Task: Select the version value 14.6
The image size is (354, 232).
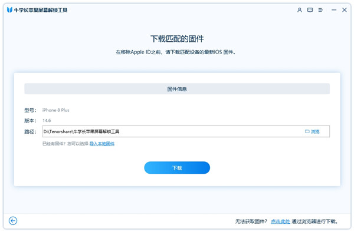Action: pyautogui.click(x=47, y=121)
